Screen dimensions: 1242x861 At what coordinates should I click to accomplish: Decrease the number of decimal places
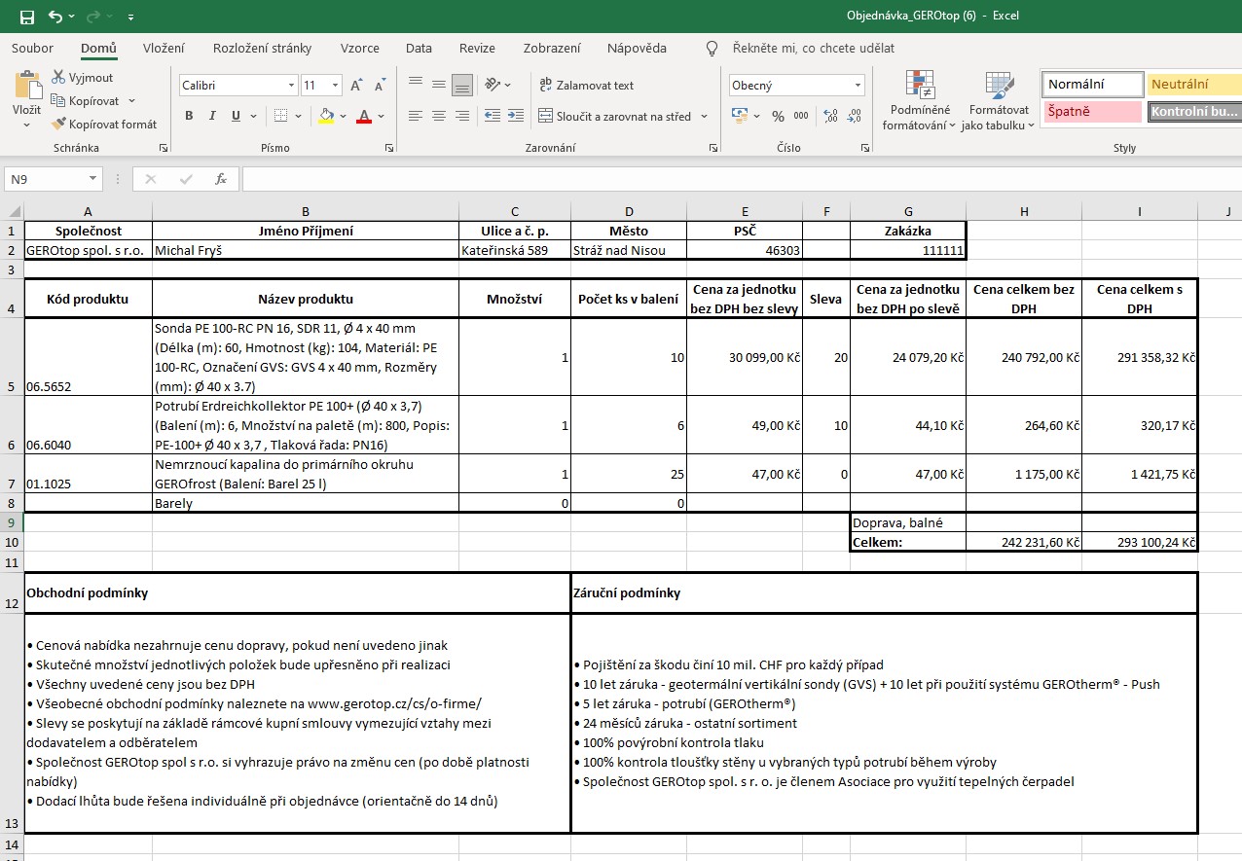854,116
